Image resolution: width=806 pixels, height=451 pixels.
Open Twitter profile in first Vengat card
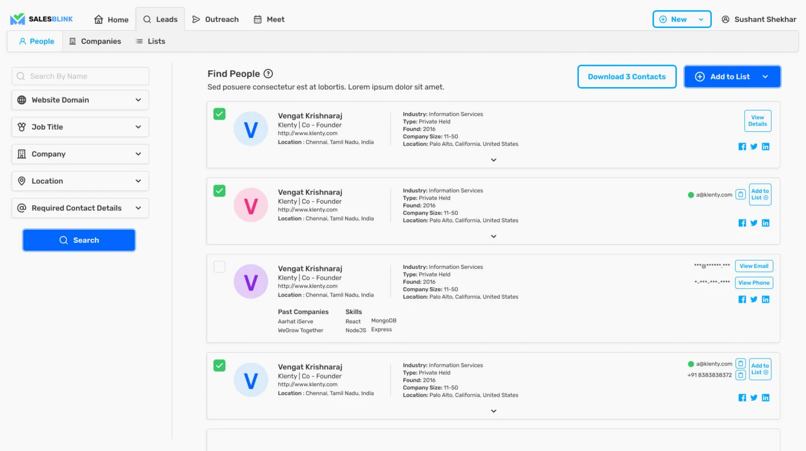[x=754, y=146]
